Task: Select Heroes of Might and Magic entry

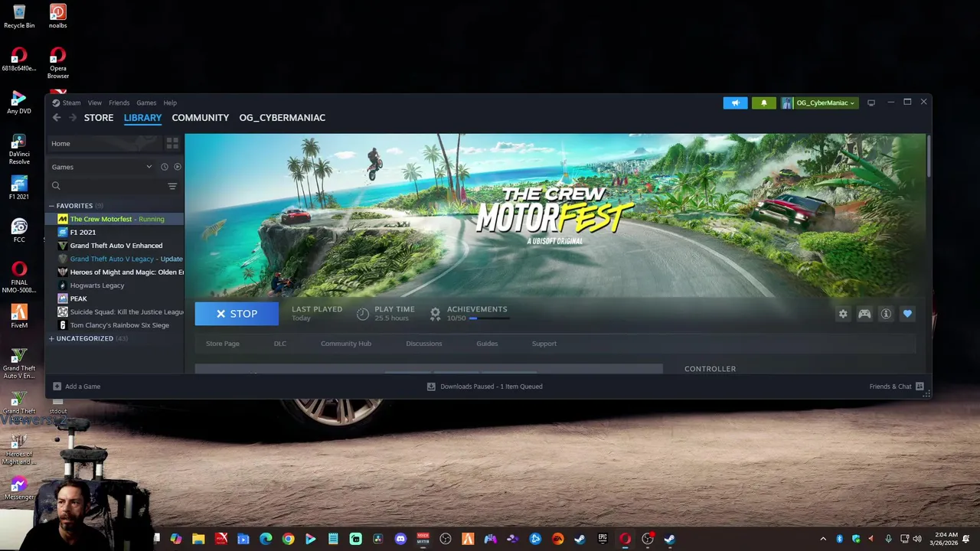Action: pos(116,272)
